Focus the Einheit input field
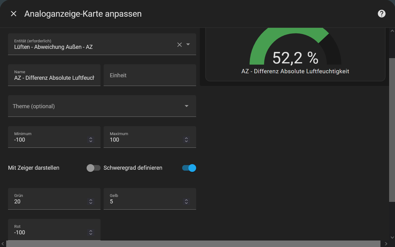Image resolution: width=395 pixels, height=247 pixels. click(150, 75)
